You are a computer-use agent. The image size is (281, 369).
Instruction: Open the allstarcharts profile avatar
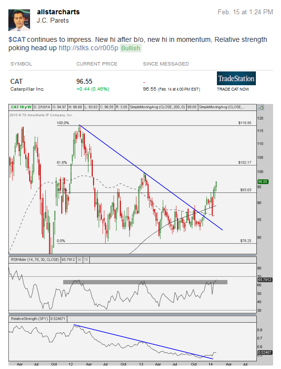point(19,20)
